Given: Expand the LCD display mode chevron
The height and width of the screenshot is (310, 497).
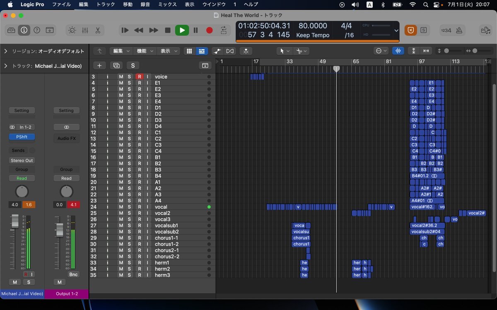Looking at the screenshot, I should pos(396,31).
